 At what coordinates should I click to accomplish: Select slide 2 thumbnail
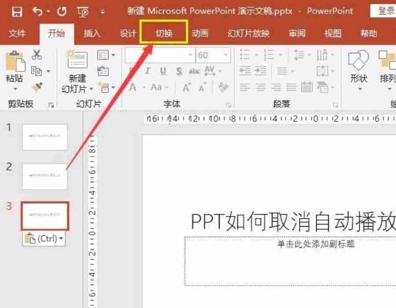(45, 176)
